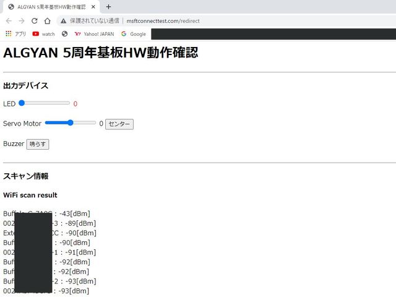
Task: Open the globe bookmark icon
Action: (64, 33)
